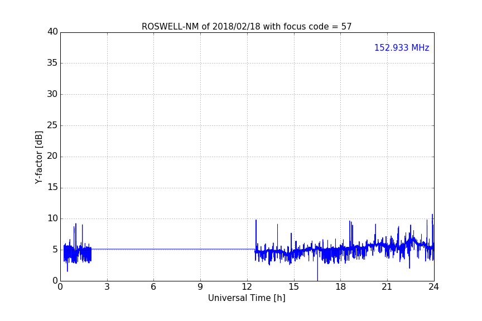Click the x-axis tick label '18'

point(341,287)
